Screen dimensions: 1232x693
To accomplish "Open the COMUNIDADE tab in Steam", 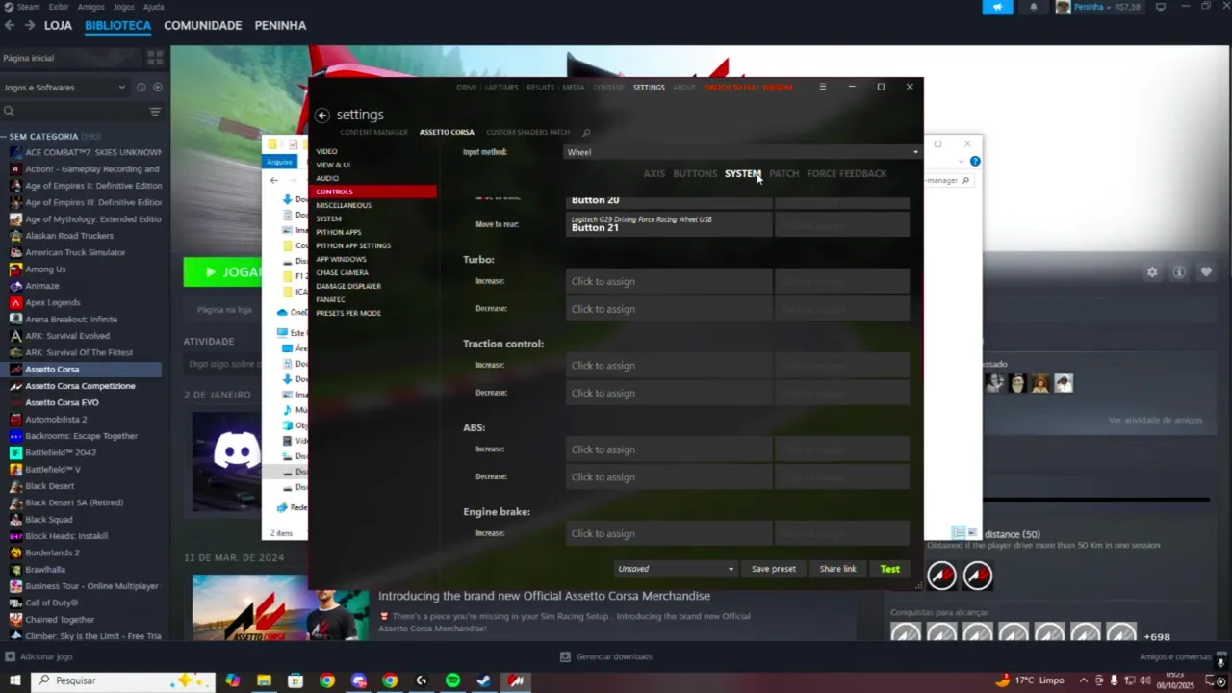I will pyautogui.click(x=202, y=25).
